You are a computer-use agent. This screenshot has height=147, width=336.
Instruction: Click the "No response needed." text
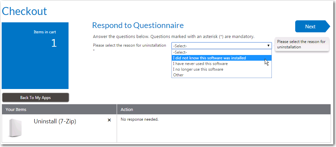coord(139,119)
